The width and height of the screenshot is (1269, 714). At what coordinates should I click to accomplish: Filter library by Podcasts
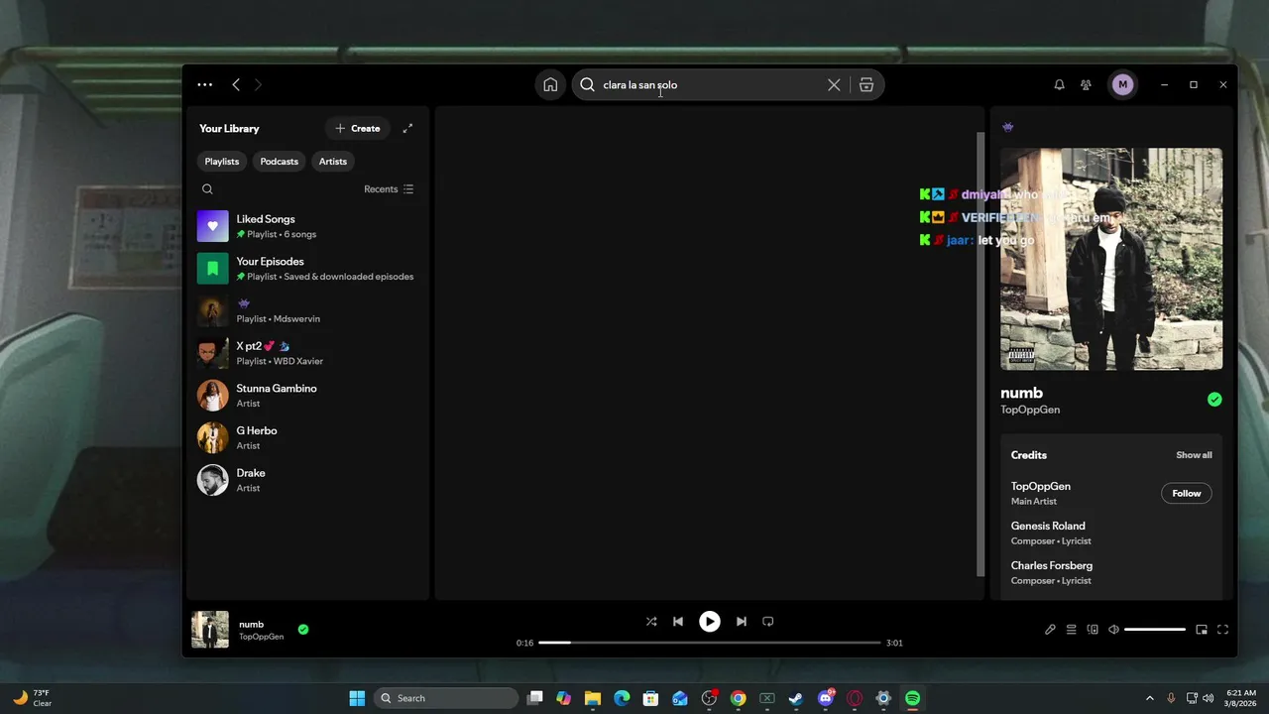point(280,161)
